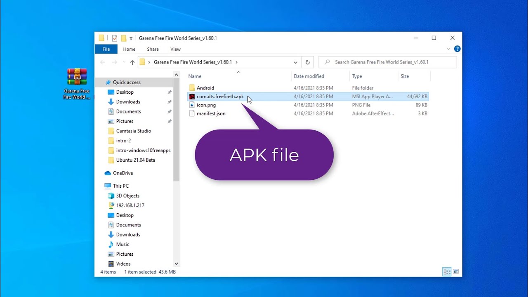
Task: Click the This PC monitor icon
Action: (x=108, y=186)
